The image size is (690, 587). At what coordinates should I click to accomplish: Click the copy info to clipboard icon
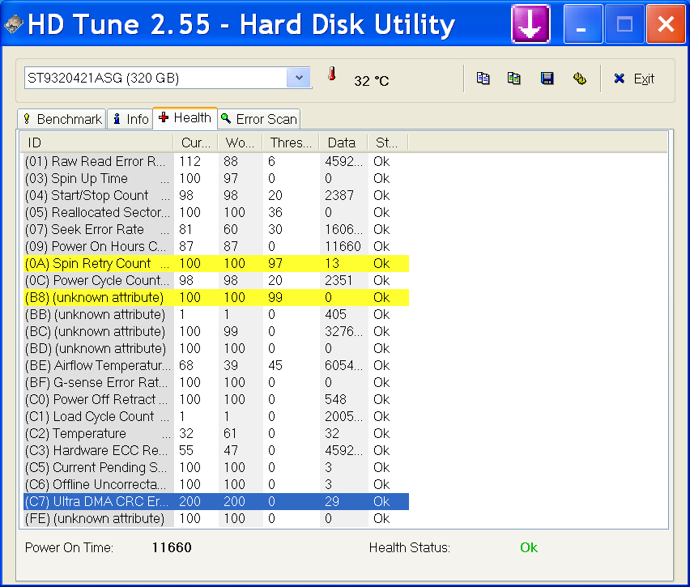[483, 79]
